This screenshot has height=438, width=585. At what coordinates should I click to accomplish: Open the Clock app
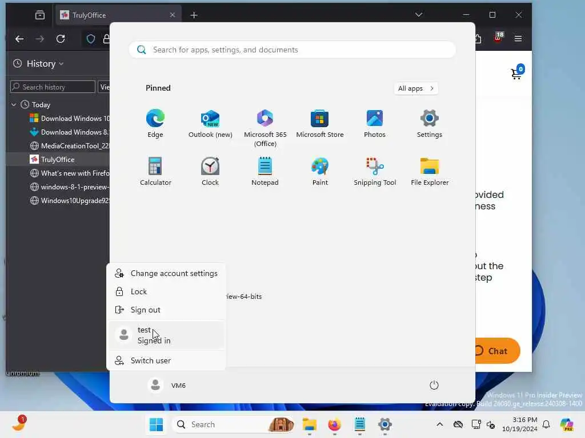click(x=210, y=171)
